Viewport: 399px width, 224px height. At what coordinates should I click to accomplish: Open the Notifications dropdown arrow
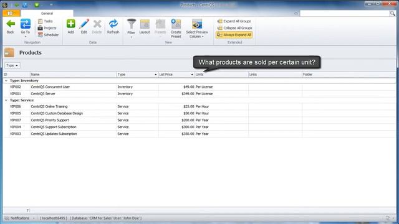pos(34,218)
